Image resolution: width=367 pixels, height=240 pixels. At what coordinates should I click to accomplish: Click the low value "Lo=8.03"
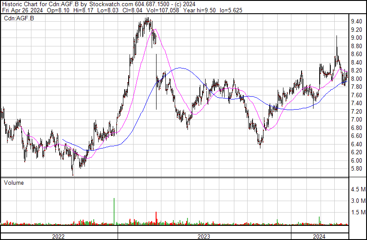click(107, 10)
